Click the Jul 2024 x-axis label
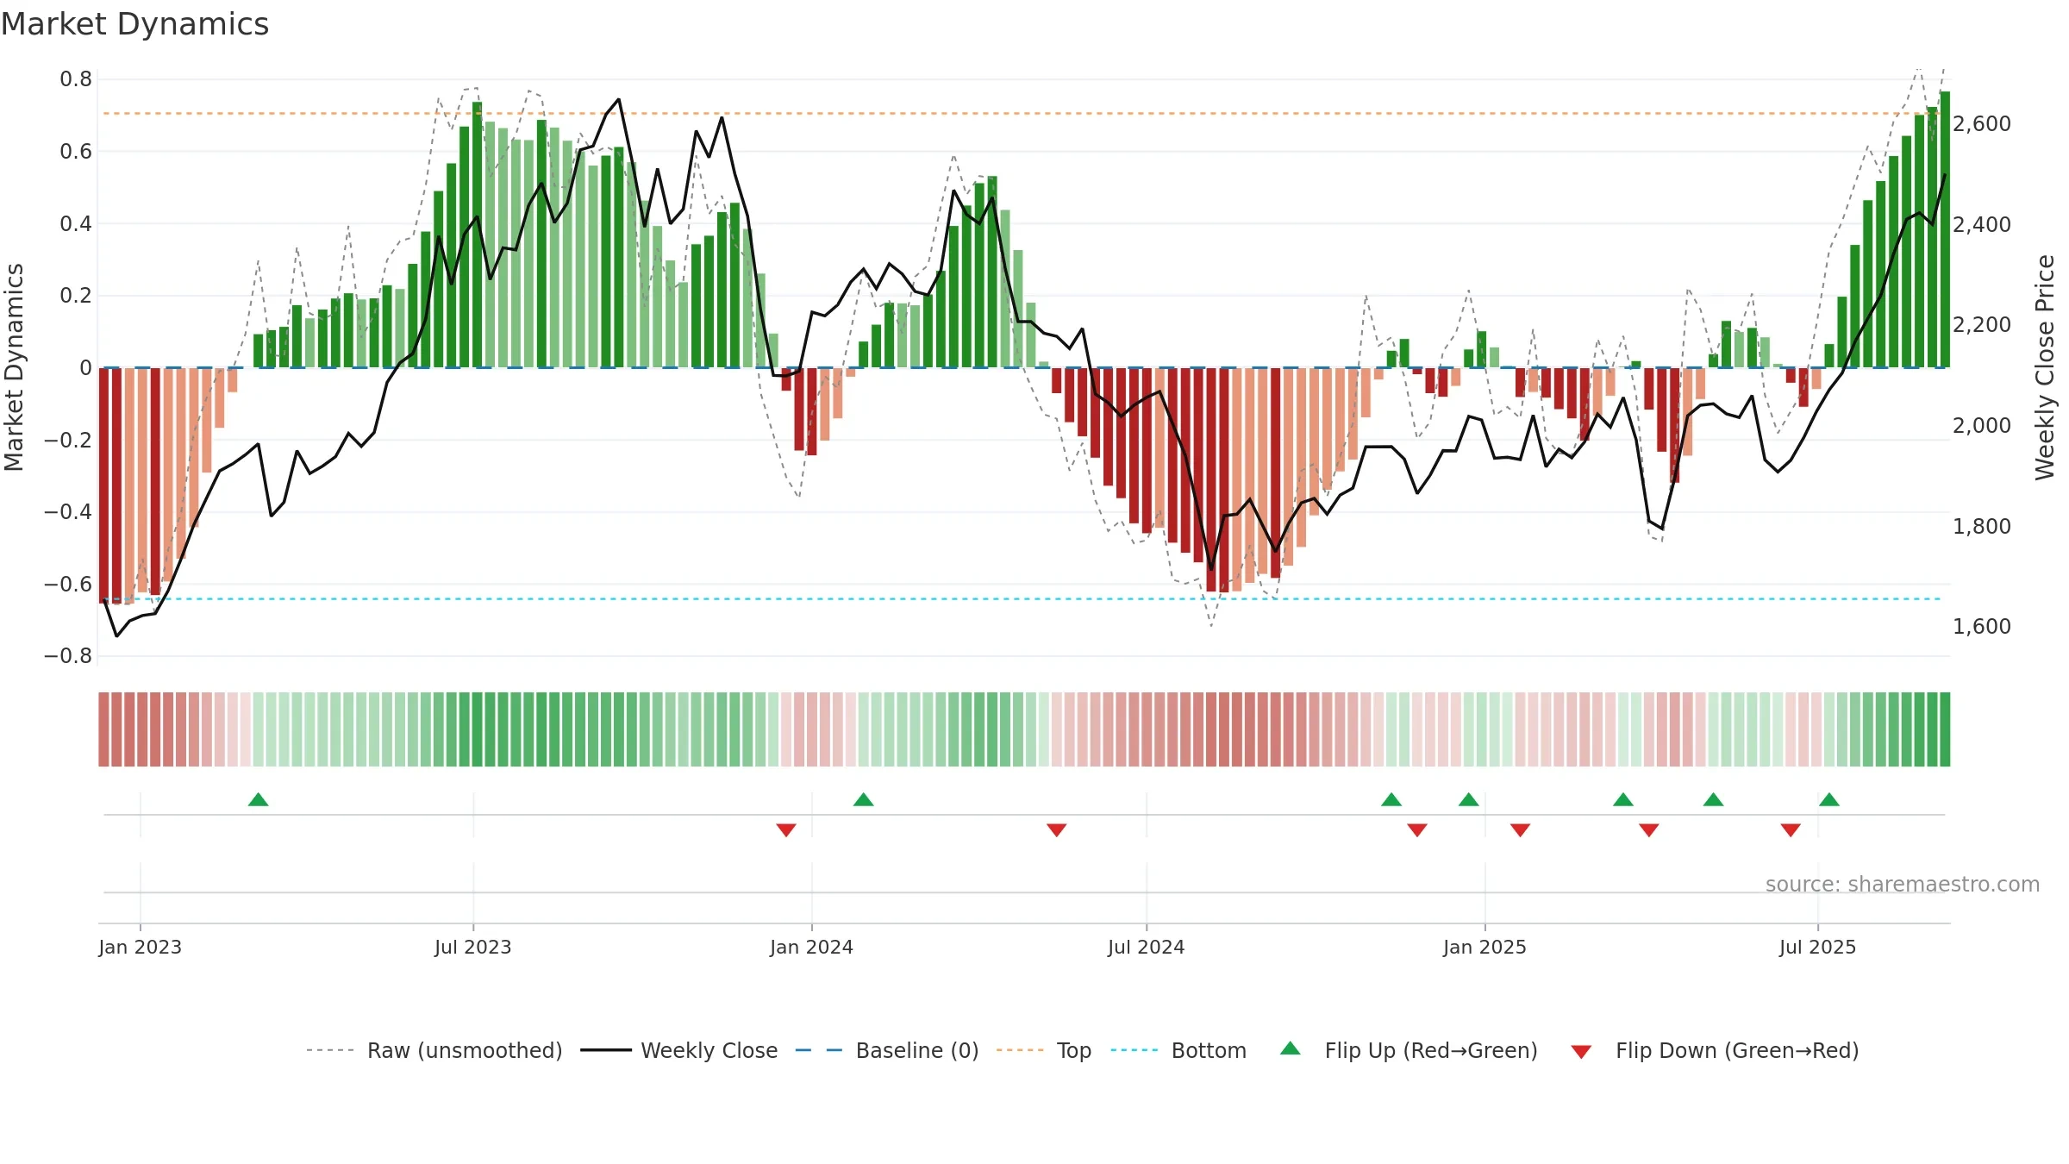 pyautogui.click(x=1147, y=947)
